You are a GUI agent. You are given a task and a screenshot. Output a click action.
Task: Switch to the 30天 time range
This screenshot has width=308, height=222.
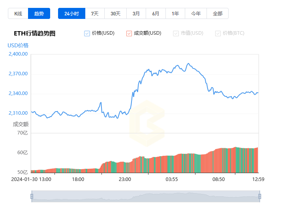point(115,13)
